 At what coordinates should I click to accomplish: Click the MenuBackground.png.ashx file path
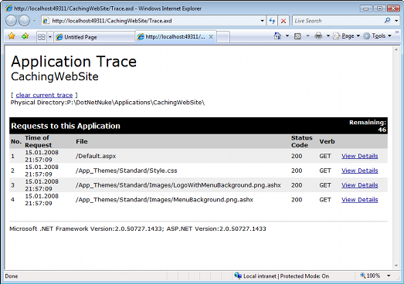(164, 200)
